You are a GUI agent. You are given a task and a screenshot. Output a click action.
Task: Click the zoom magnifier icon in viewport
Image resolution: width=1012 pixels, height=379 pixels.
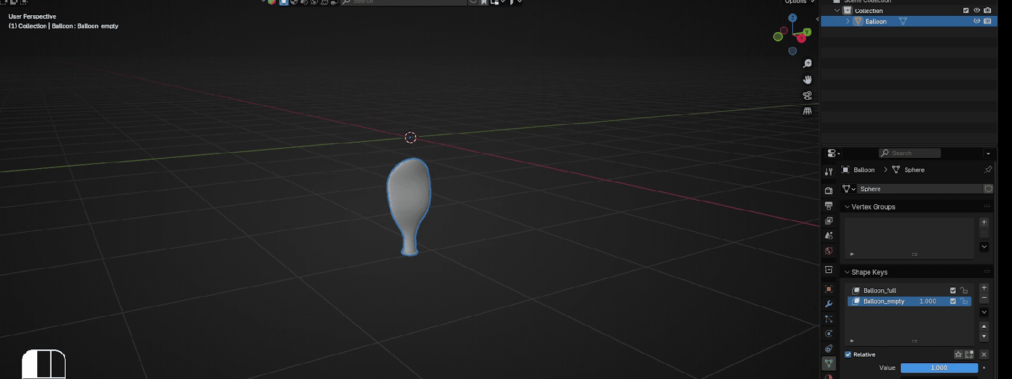(807, 64)
